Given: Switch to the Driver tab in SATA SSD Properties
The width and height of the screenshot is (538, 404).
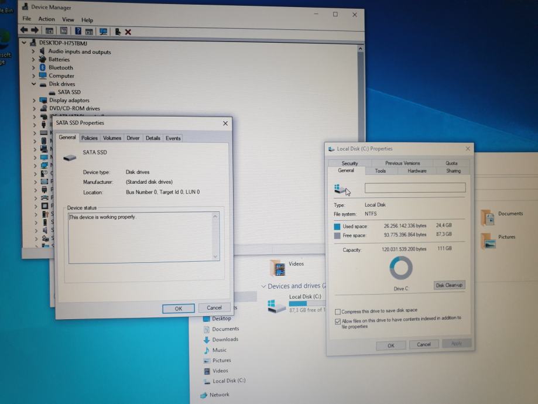Looking at the screenshot, I should click(x=133, y=138).
